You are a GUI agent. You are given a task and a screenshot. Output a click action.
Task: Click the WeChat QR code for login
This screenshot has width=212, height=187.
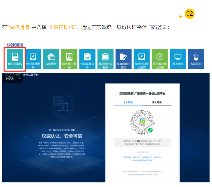142,122
